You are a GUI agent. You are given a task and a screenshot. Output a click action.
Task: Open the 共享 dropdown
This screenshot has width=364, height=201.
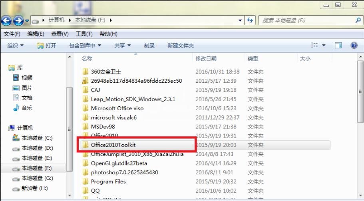coord(122,46)
